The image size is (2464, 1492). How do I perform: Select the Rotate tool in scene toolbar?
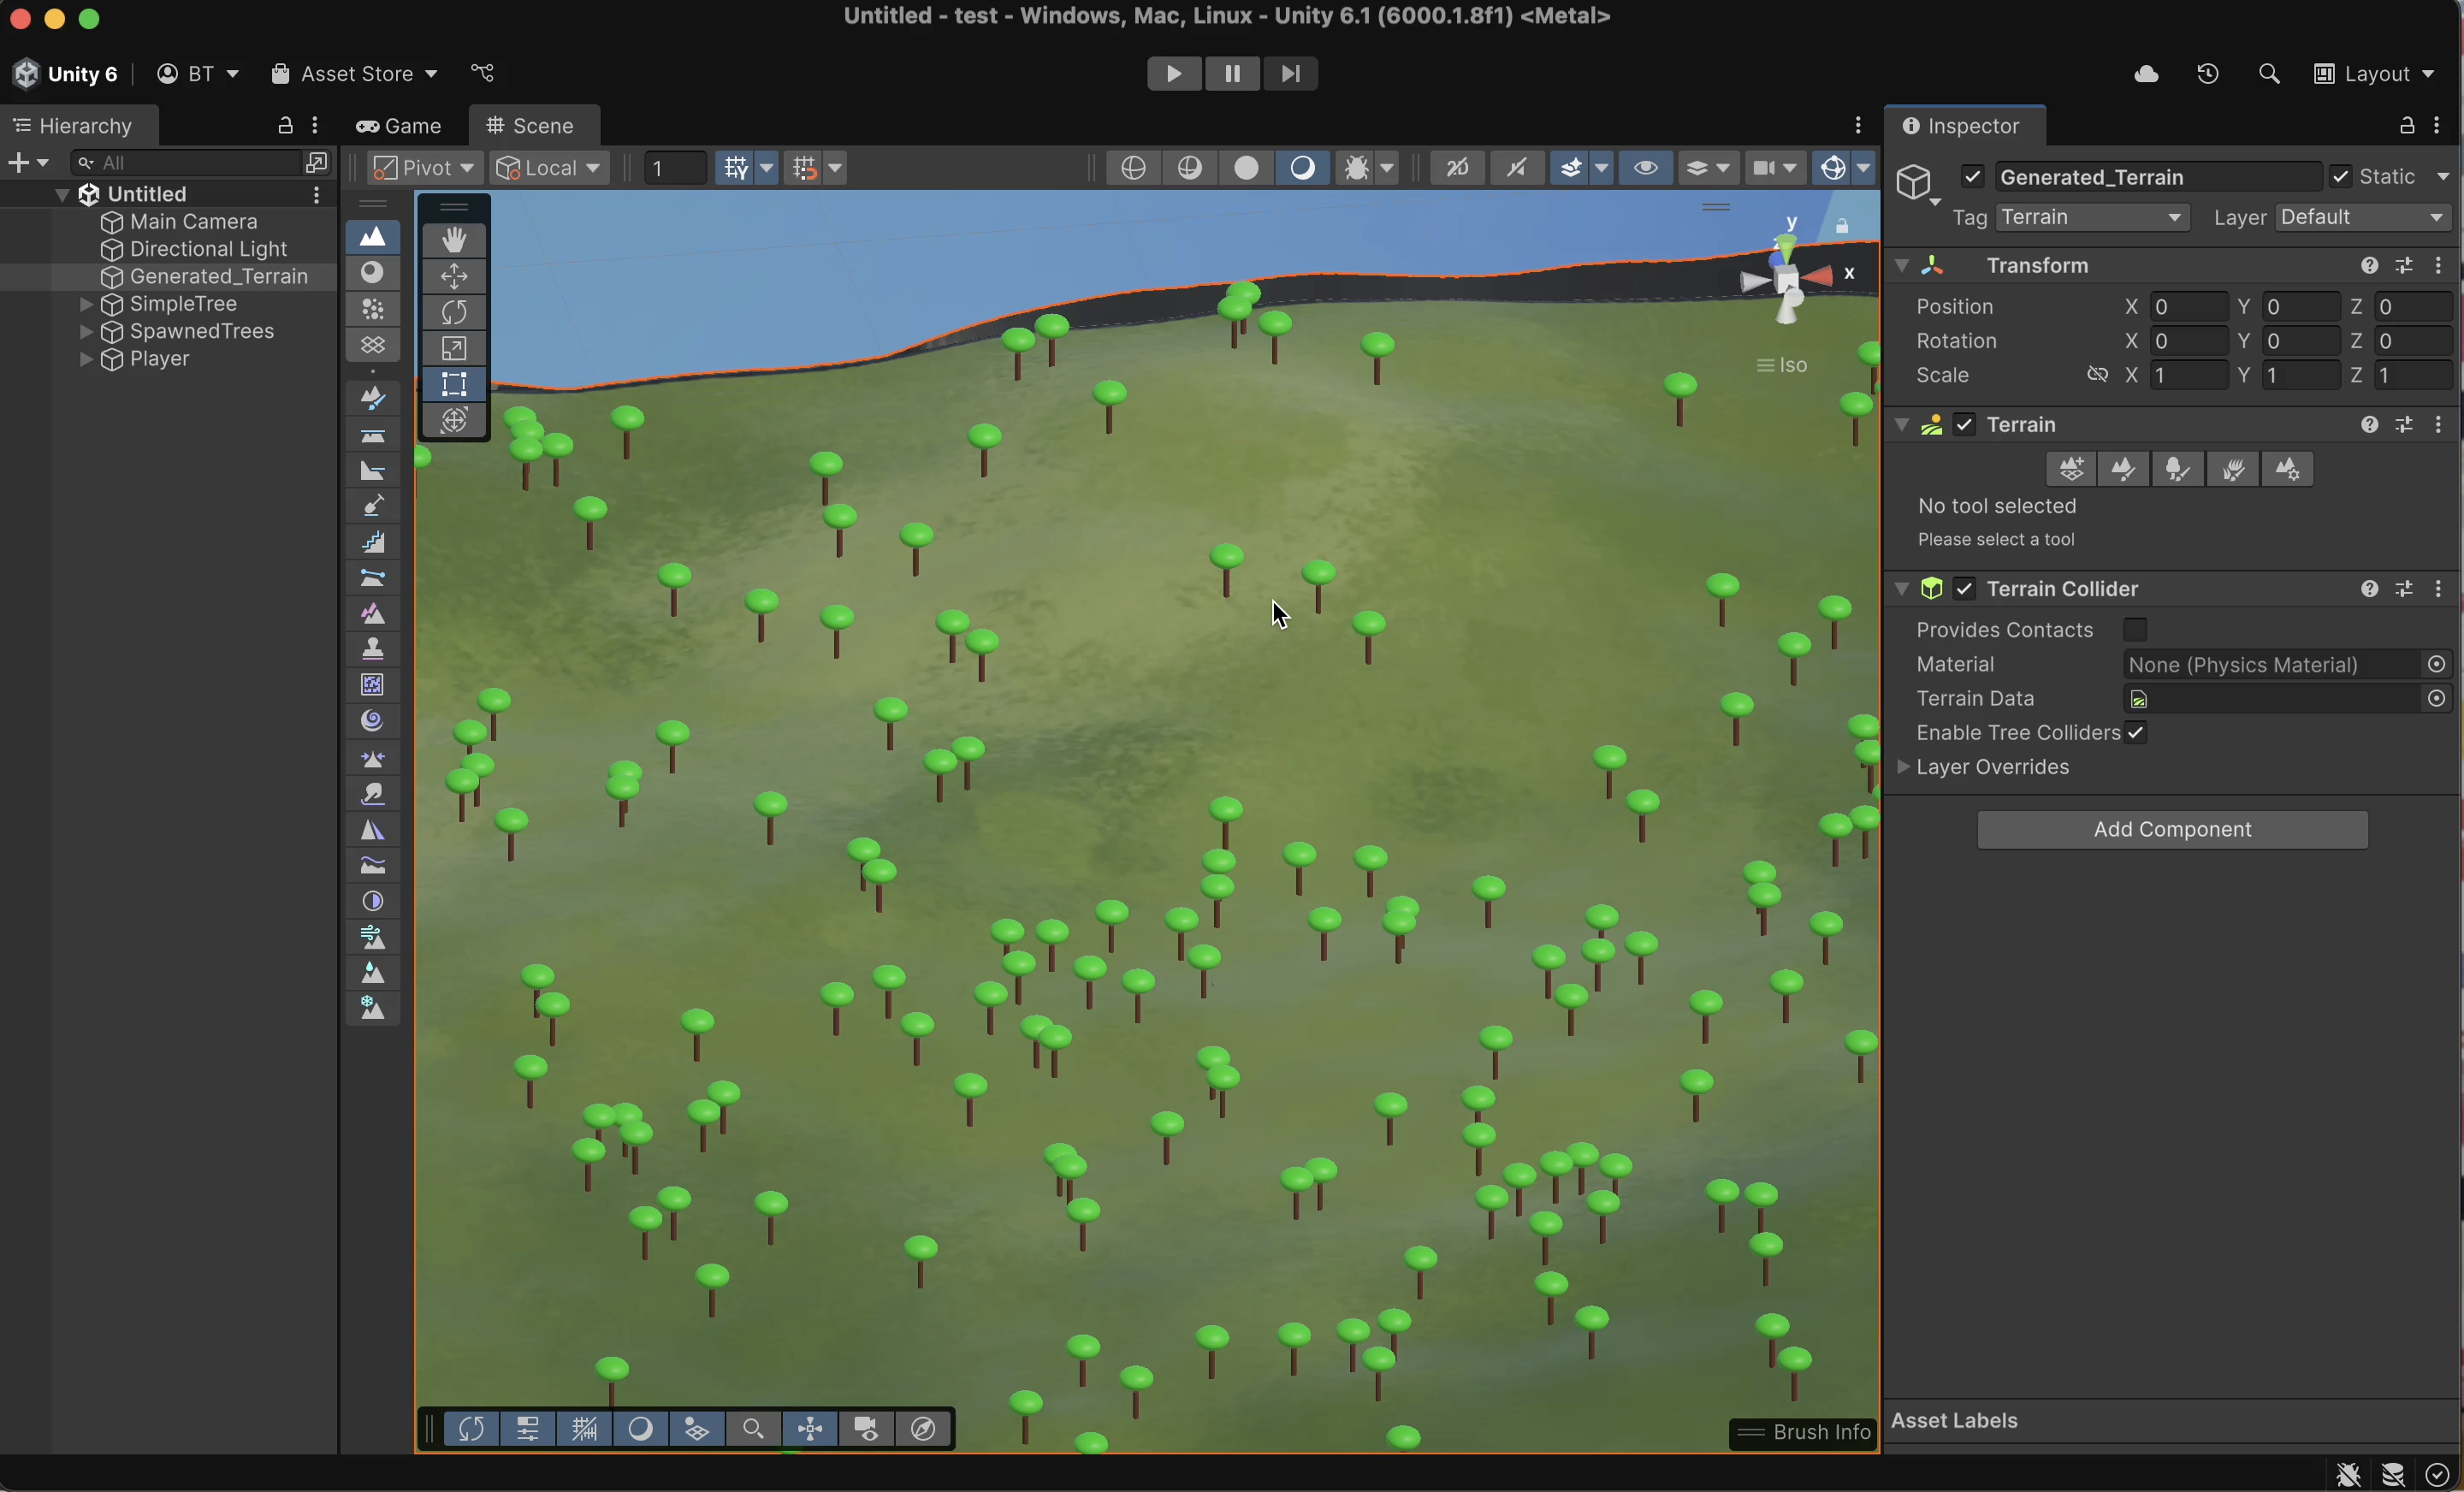[455, 312]
